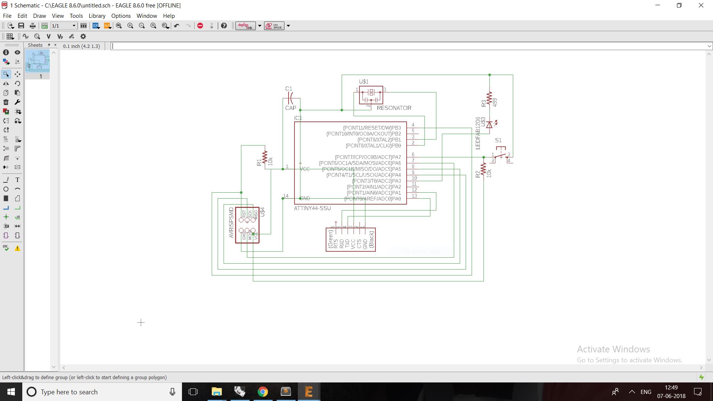The height and width of the screenshot is (401, 713).
Task: Open the command line history dropdown
Action: coord(709,46)
